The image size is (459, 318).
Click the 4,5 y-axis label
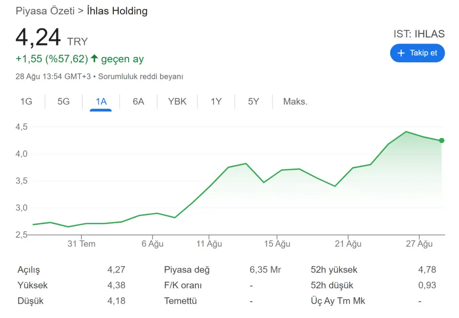(x=22, y=127)
